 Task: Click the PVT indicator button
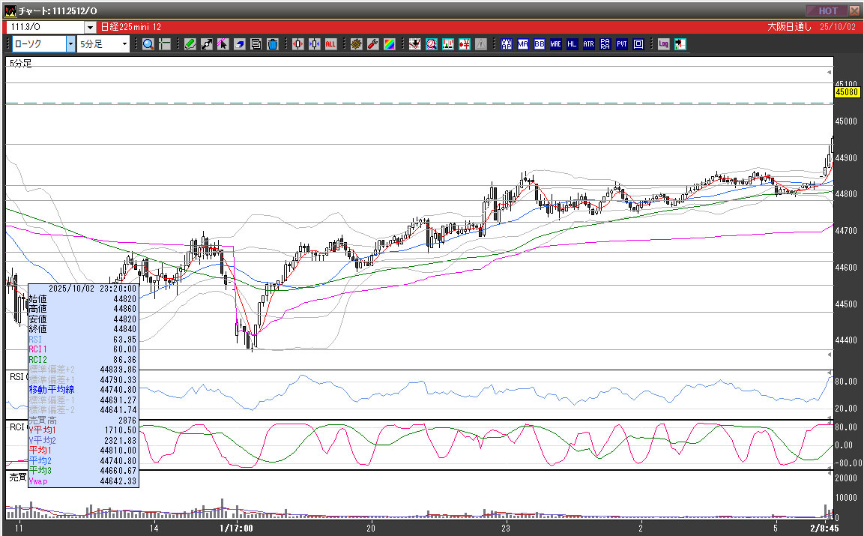(x=622, y=44)
